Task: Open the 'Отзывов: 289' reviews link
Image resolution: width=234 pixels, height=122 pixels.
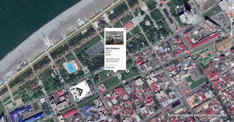Action: pyautogui.click(x=110, y=67)
